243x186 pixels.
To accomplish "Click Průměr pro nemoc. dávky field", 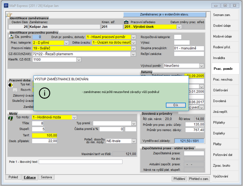I will coord(195,130).
